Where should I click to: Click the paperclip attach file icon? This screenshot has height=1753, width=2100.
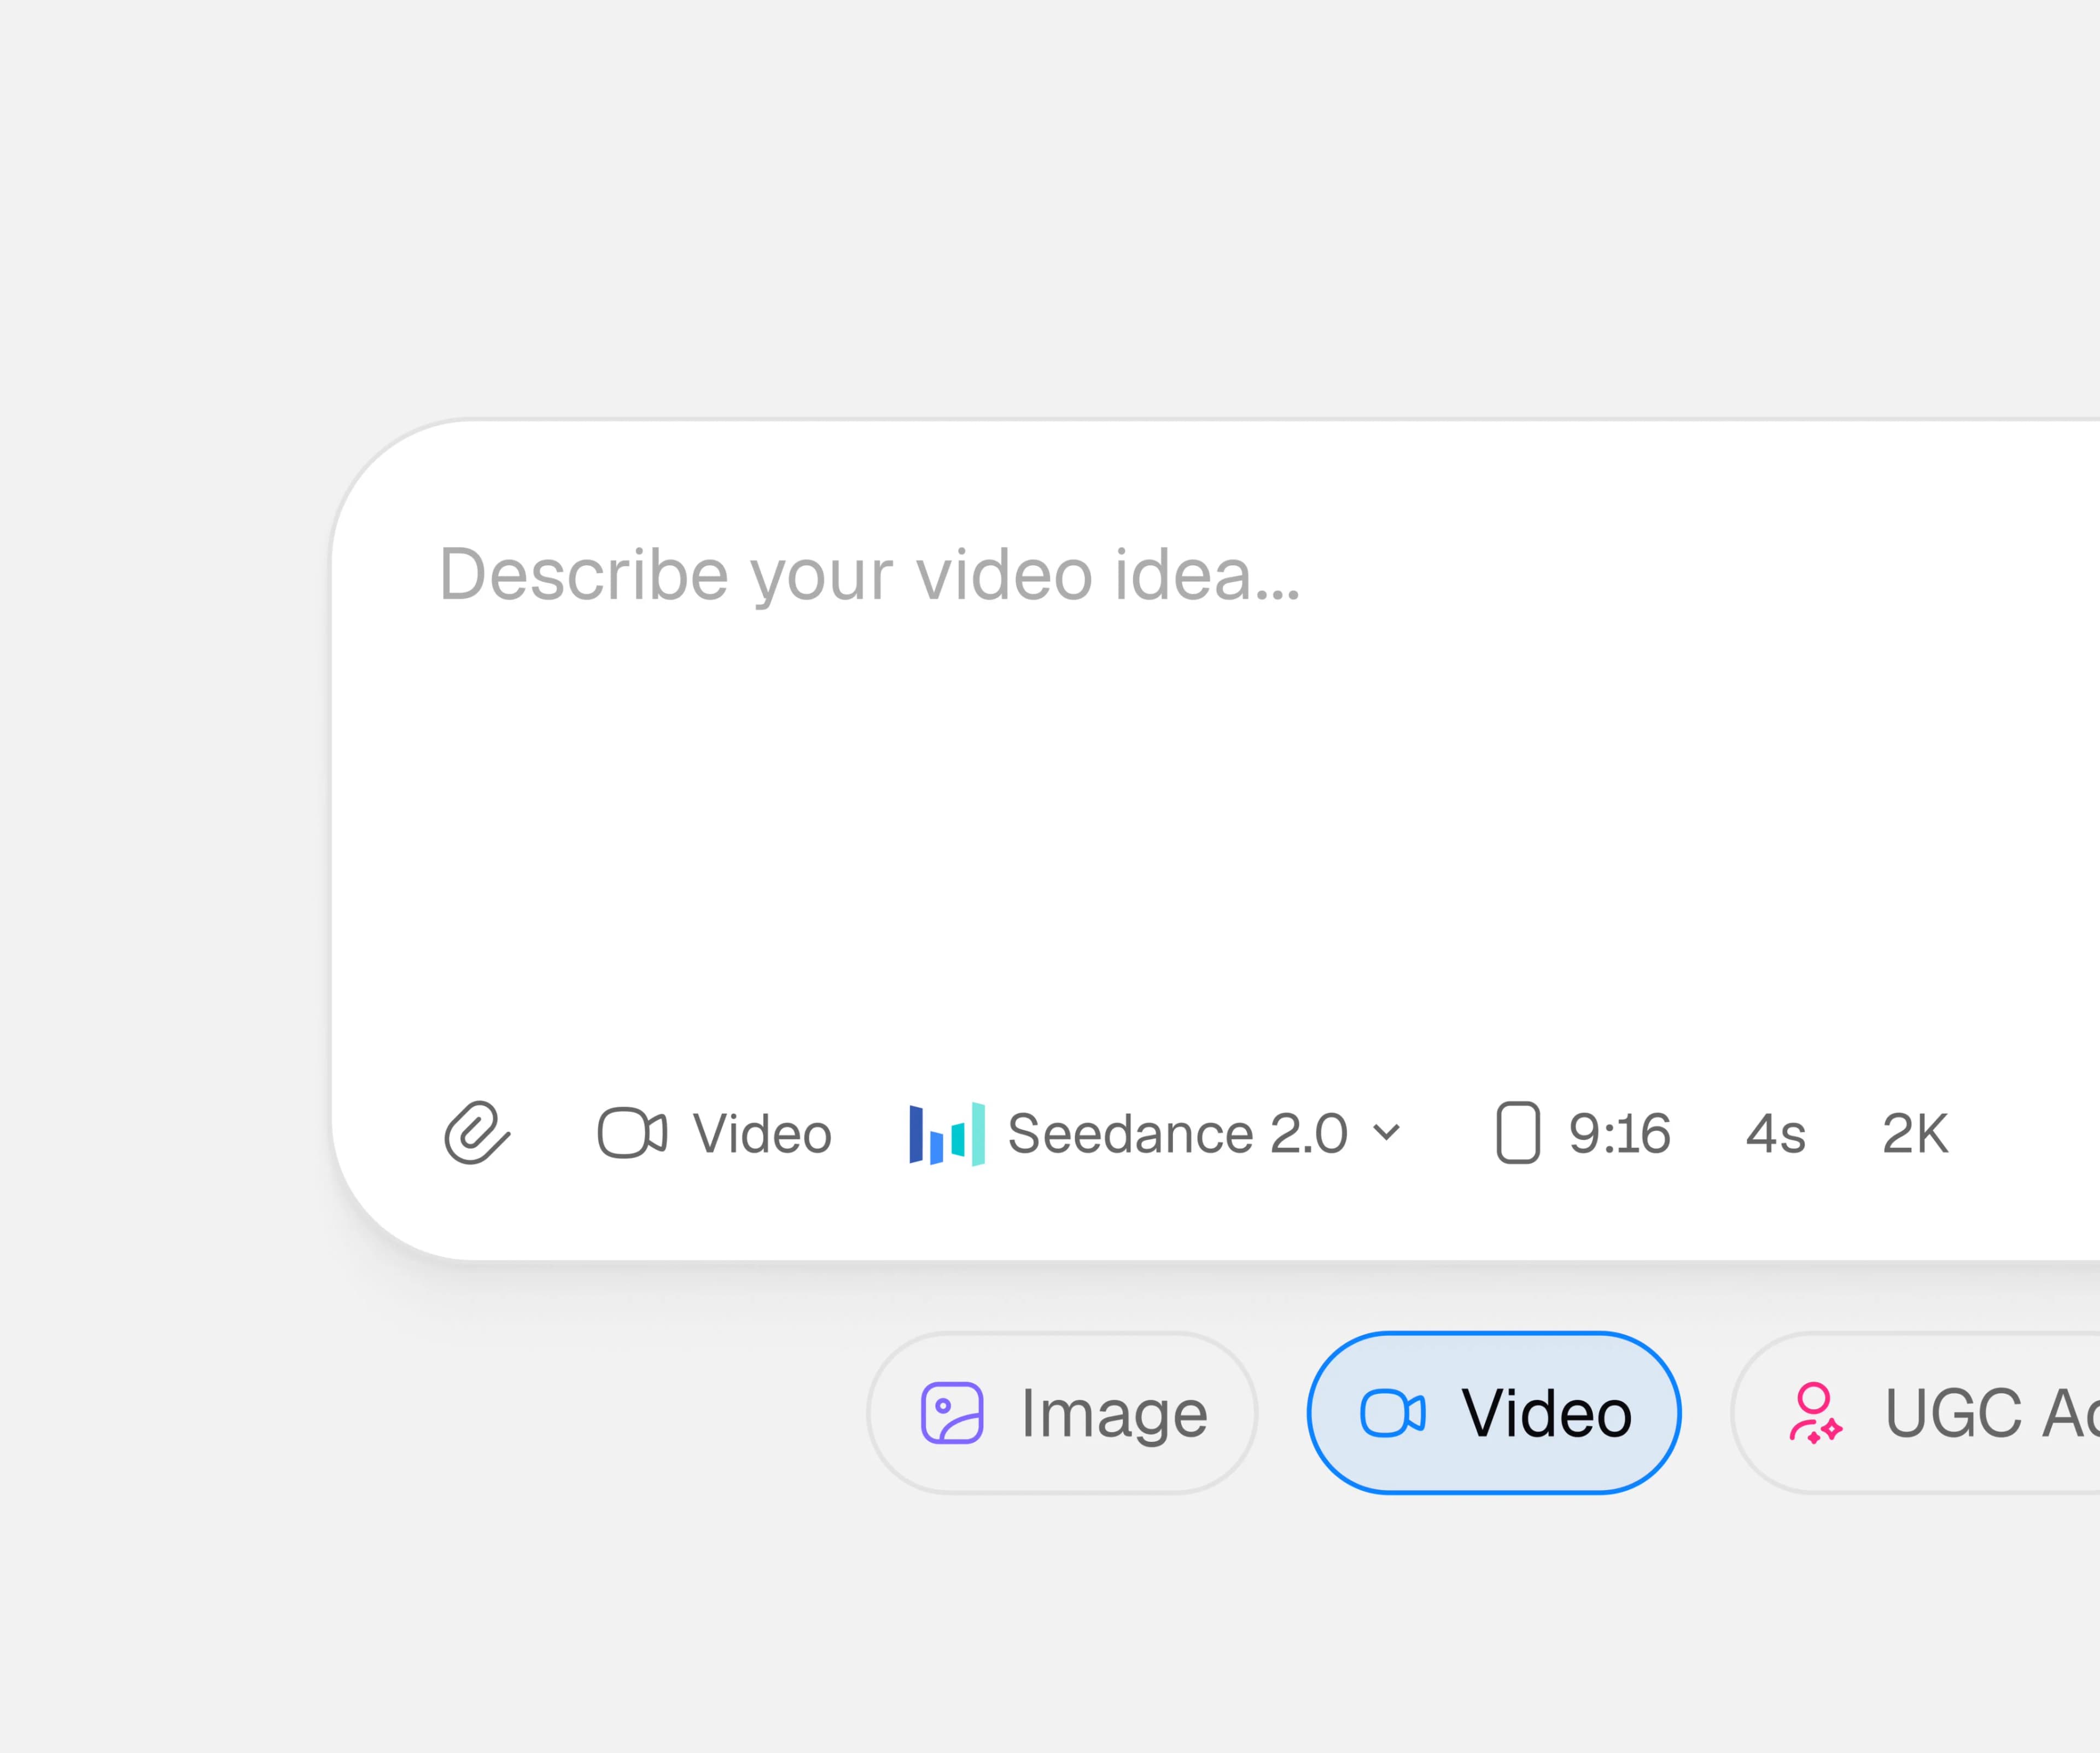click(477, 1133)
